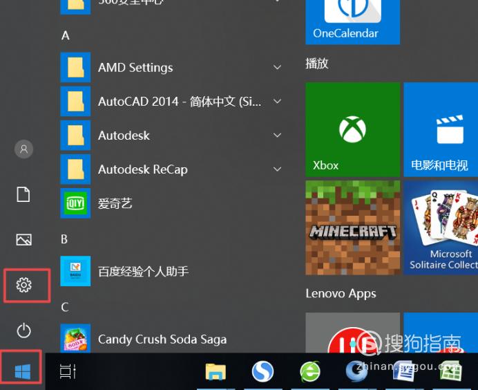
Task: Expand the Autodesk folder chevron
Action: (277, 135)
